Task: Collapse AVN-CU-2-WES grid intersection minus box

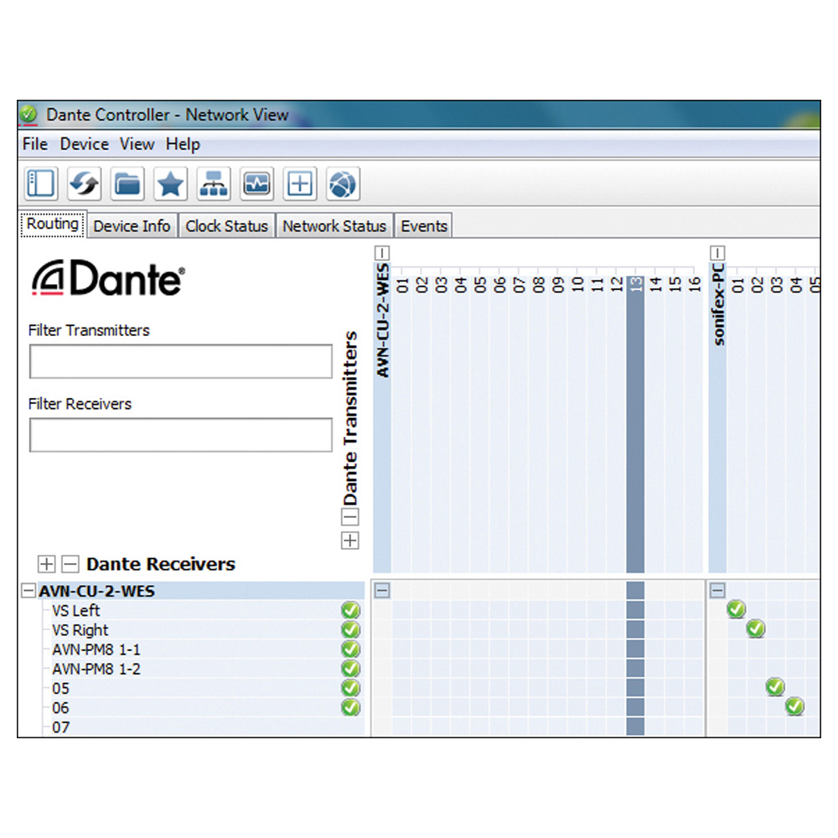Action: [x=382, y=591]
